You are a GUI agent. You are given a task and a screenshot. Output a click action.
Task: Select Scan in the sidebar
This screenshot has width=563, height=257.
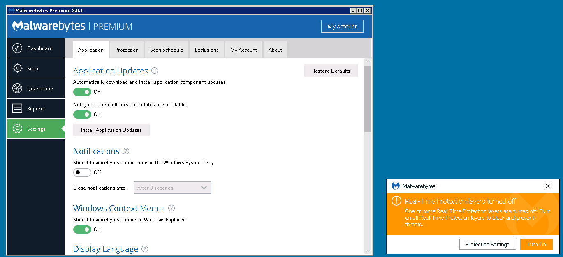(x=36, y=68)
